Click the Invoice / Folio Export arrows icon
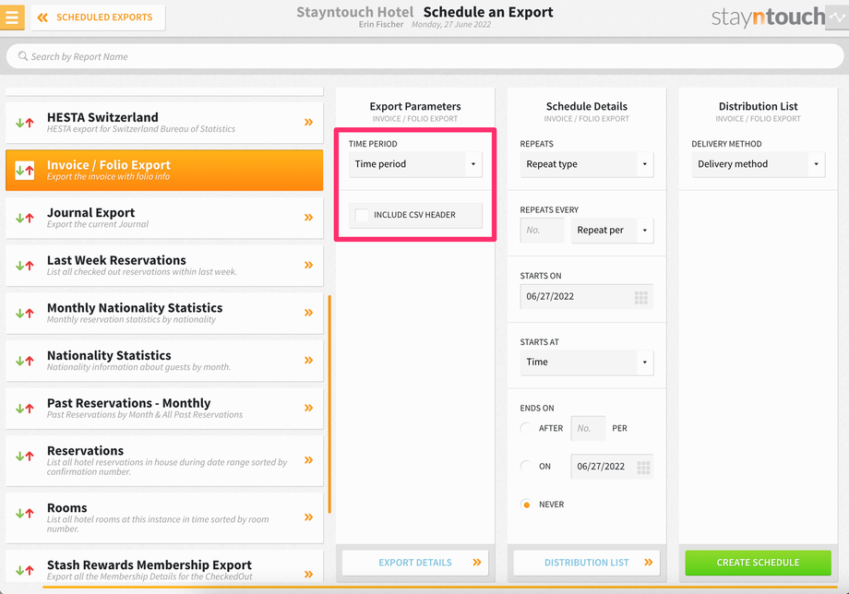The width and height of the screenshot is (849, 594). pyautogui.click(x=25, y=171)
